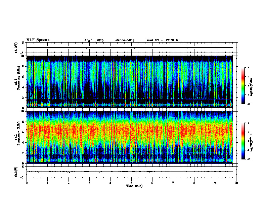Click the "ch.1(V)" waveform axis label
This screenshot has height=205, width=266.
click(x=16, y=48)
